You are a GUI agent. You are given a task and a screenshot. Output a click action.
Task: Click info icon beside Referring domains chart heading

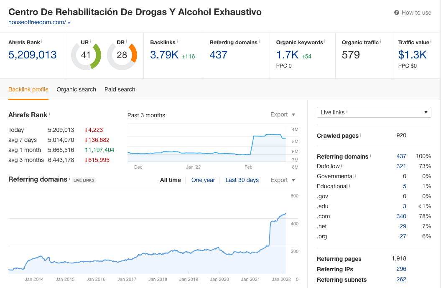point(69,178)
